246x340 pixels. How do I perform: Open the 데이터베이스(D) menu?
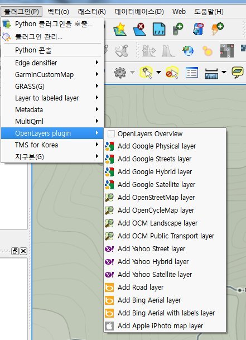point(139,12)
